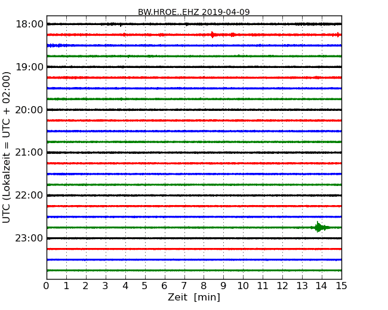This screenshot has width=388, height=310.
Task: Click x-axis tick label 3
Action: (x=106, y=286)
